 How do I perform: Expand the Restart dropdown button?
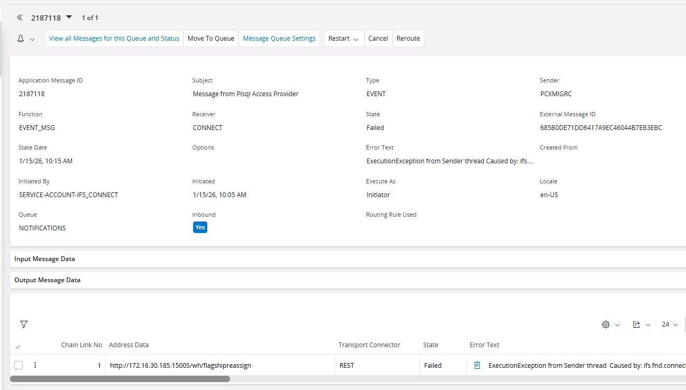(343, 39)
